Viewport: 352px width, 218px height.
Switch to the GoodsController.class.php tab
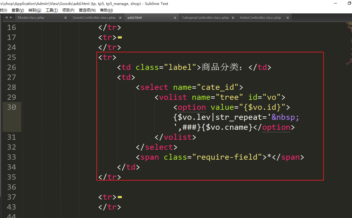pyautogui.click(x=94, y=18)
